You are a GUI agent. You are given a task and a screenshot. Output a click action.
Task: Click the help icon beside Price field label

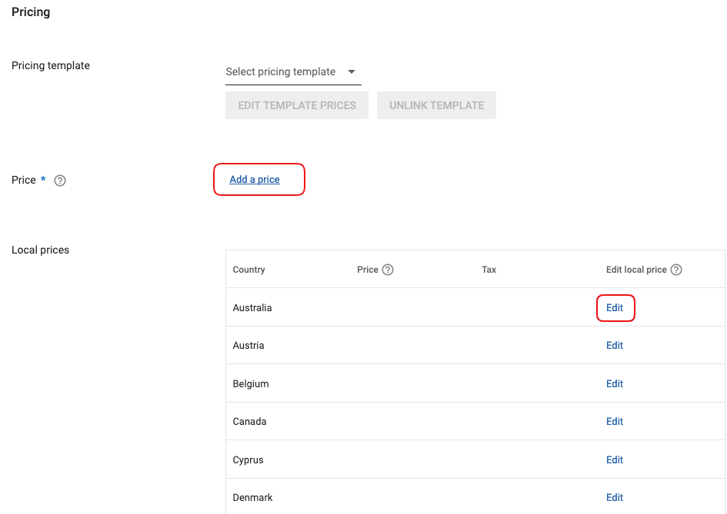pos(60,181)
